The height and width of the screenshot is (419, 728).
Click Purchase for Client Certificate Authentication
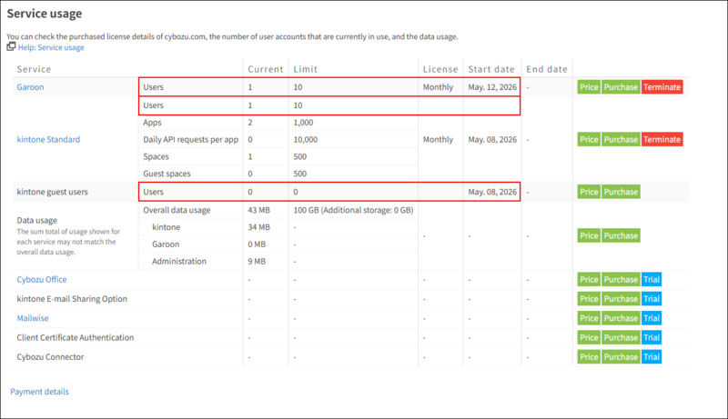tap(621, 338)
